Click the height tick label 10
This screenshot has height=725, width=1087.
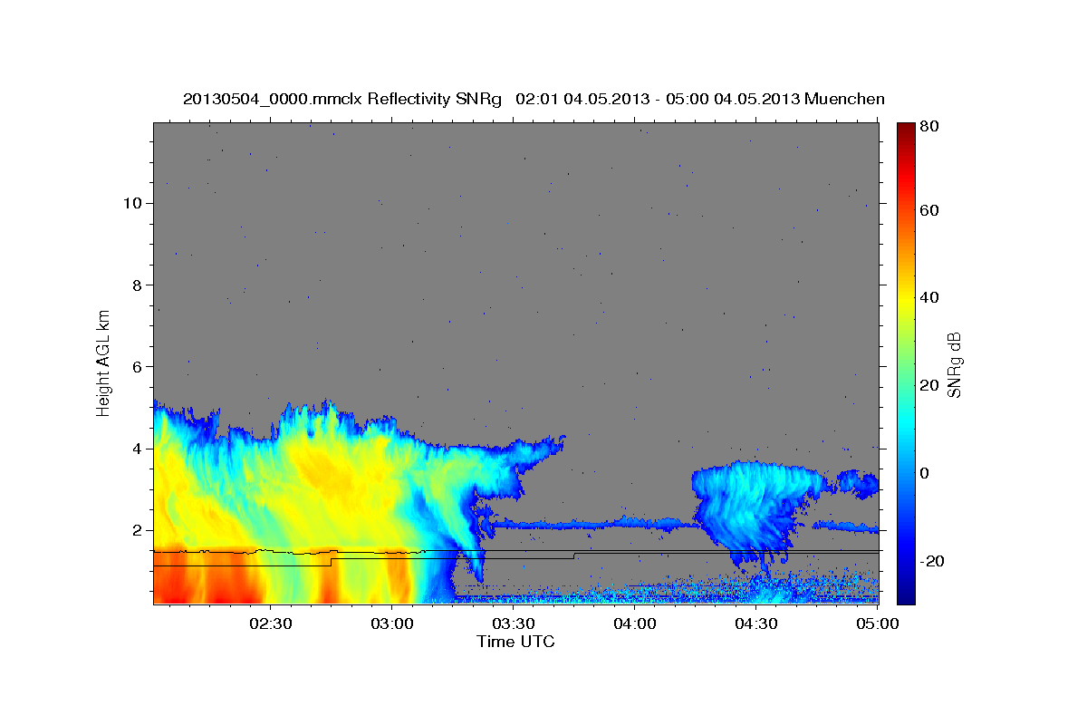point(131,203)
